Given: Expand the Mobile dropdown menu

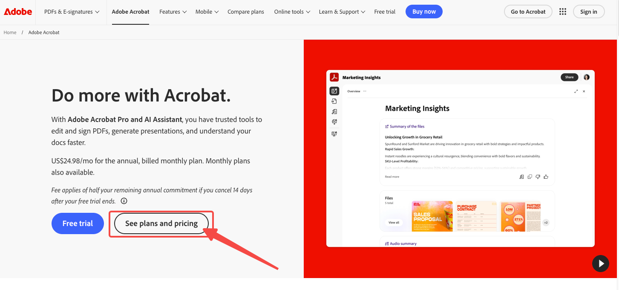Looking at the screenshot, I should pyautogui.click(x=207, y=12).
